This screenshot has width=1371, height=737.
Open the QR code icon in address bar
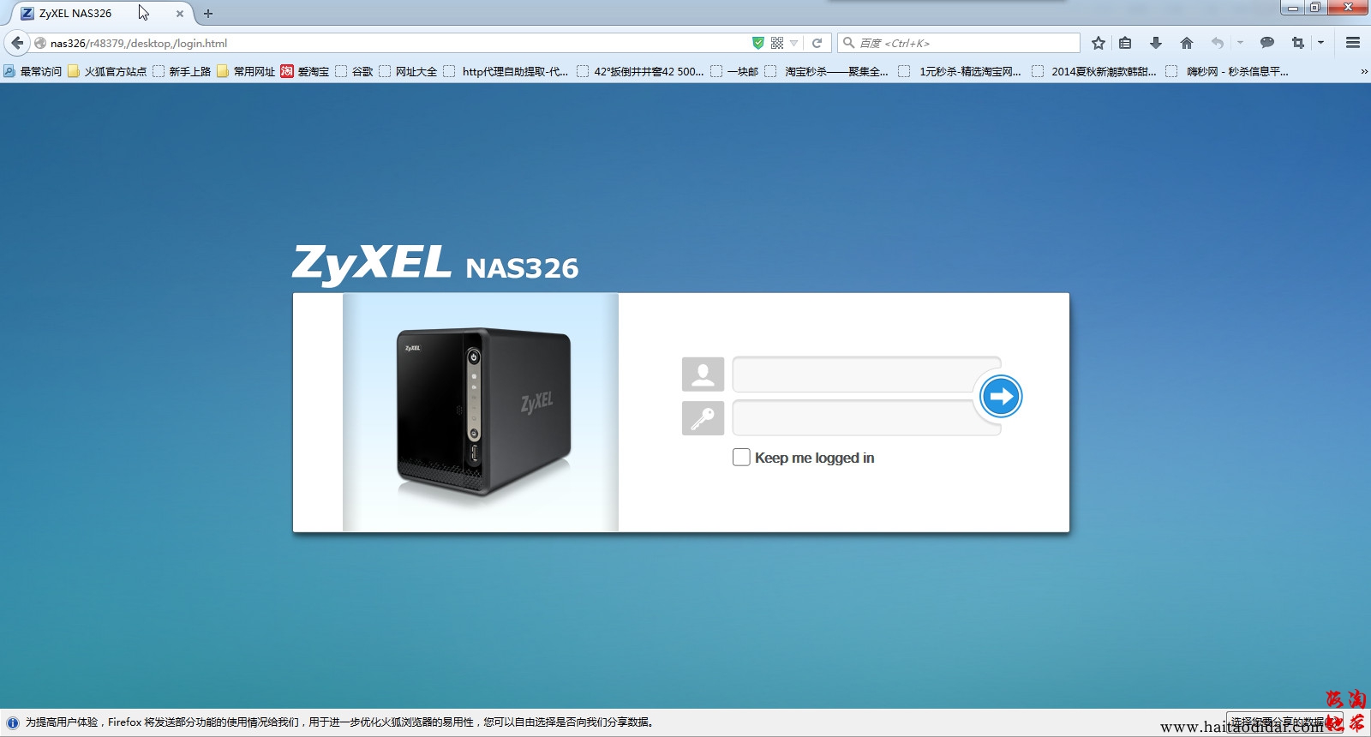(x=777, y=43)
